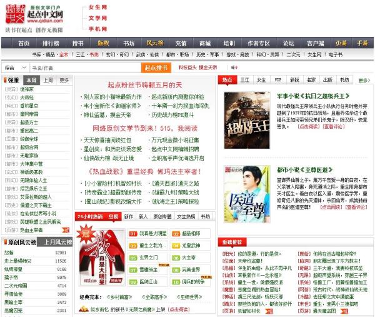Click the avatar icon beside 似水而忆
The width and height of the screenshot is (375, 317).
coord(84,309)
